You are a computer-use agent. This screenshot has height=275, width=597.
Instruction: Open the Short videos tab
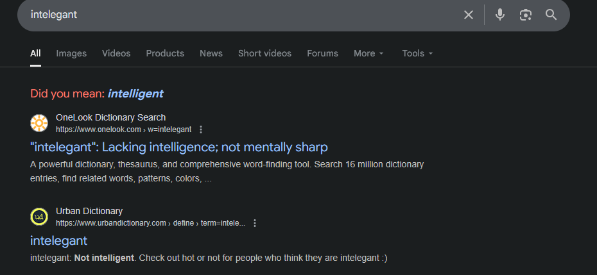pos(264,54)
